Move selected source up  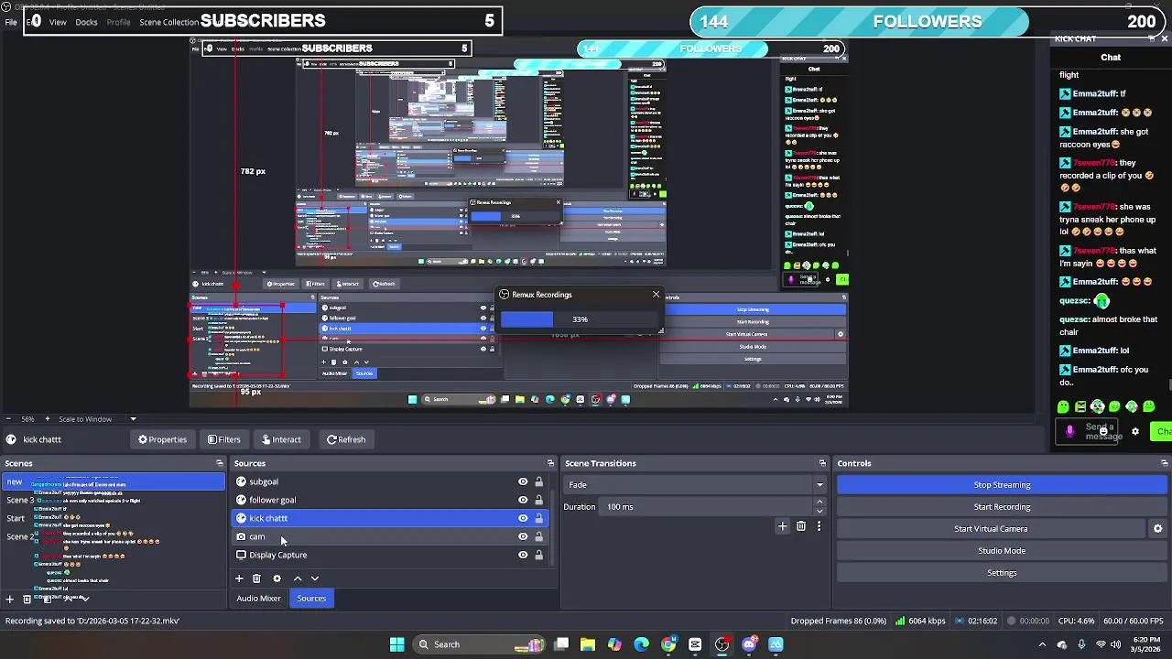(x=297, y=578)
